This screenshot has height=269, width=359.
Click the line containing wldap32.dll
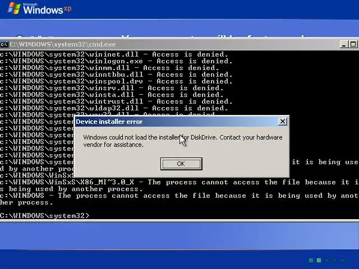pos(114,108)
